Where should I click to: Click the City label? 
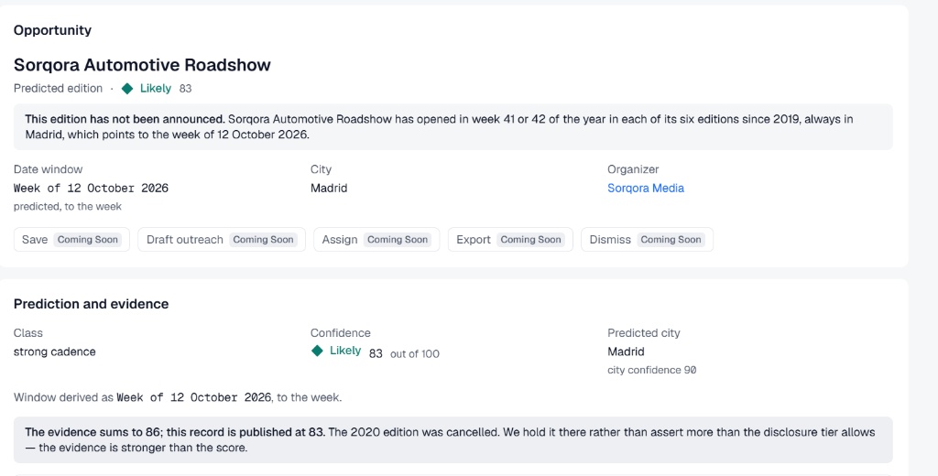click(x=321, y=169)
